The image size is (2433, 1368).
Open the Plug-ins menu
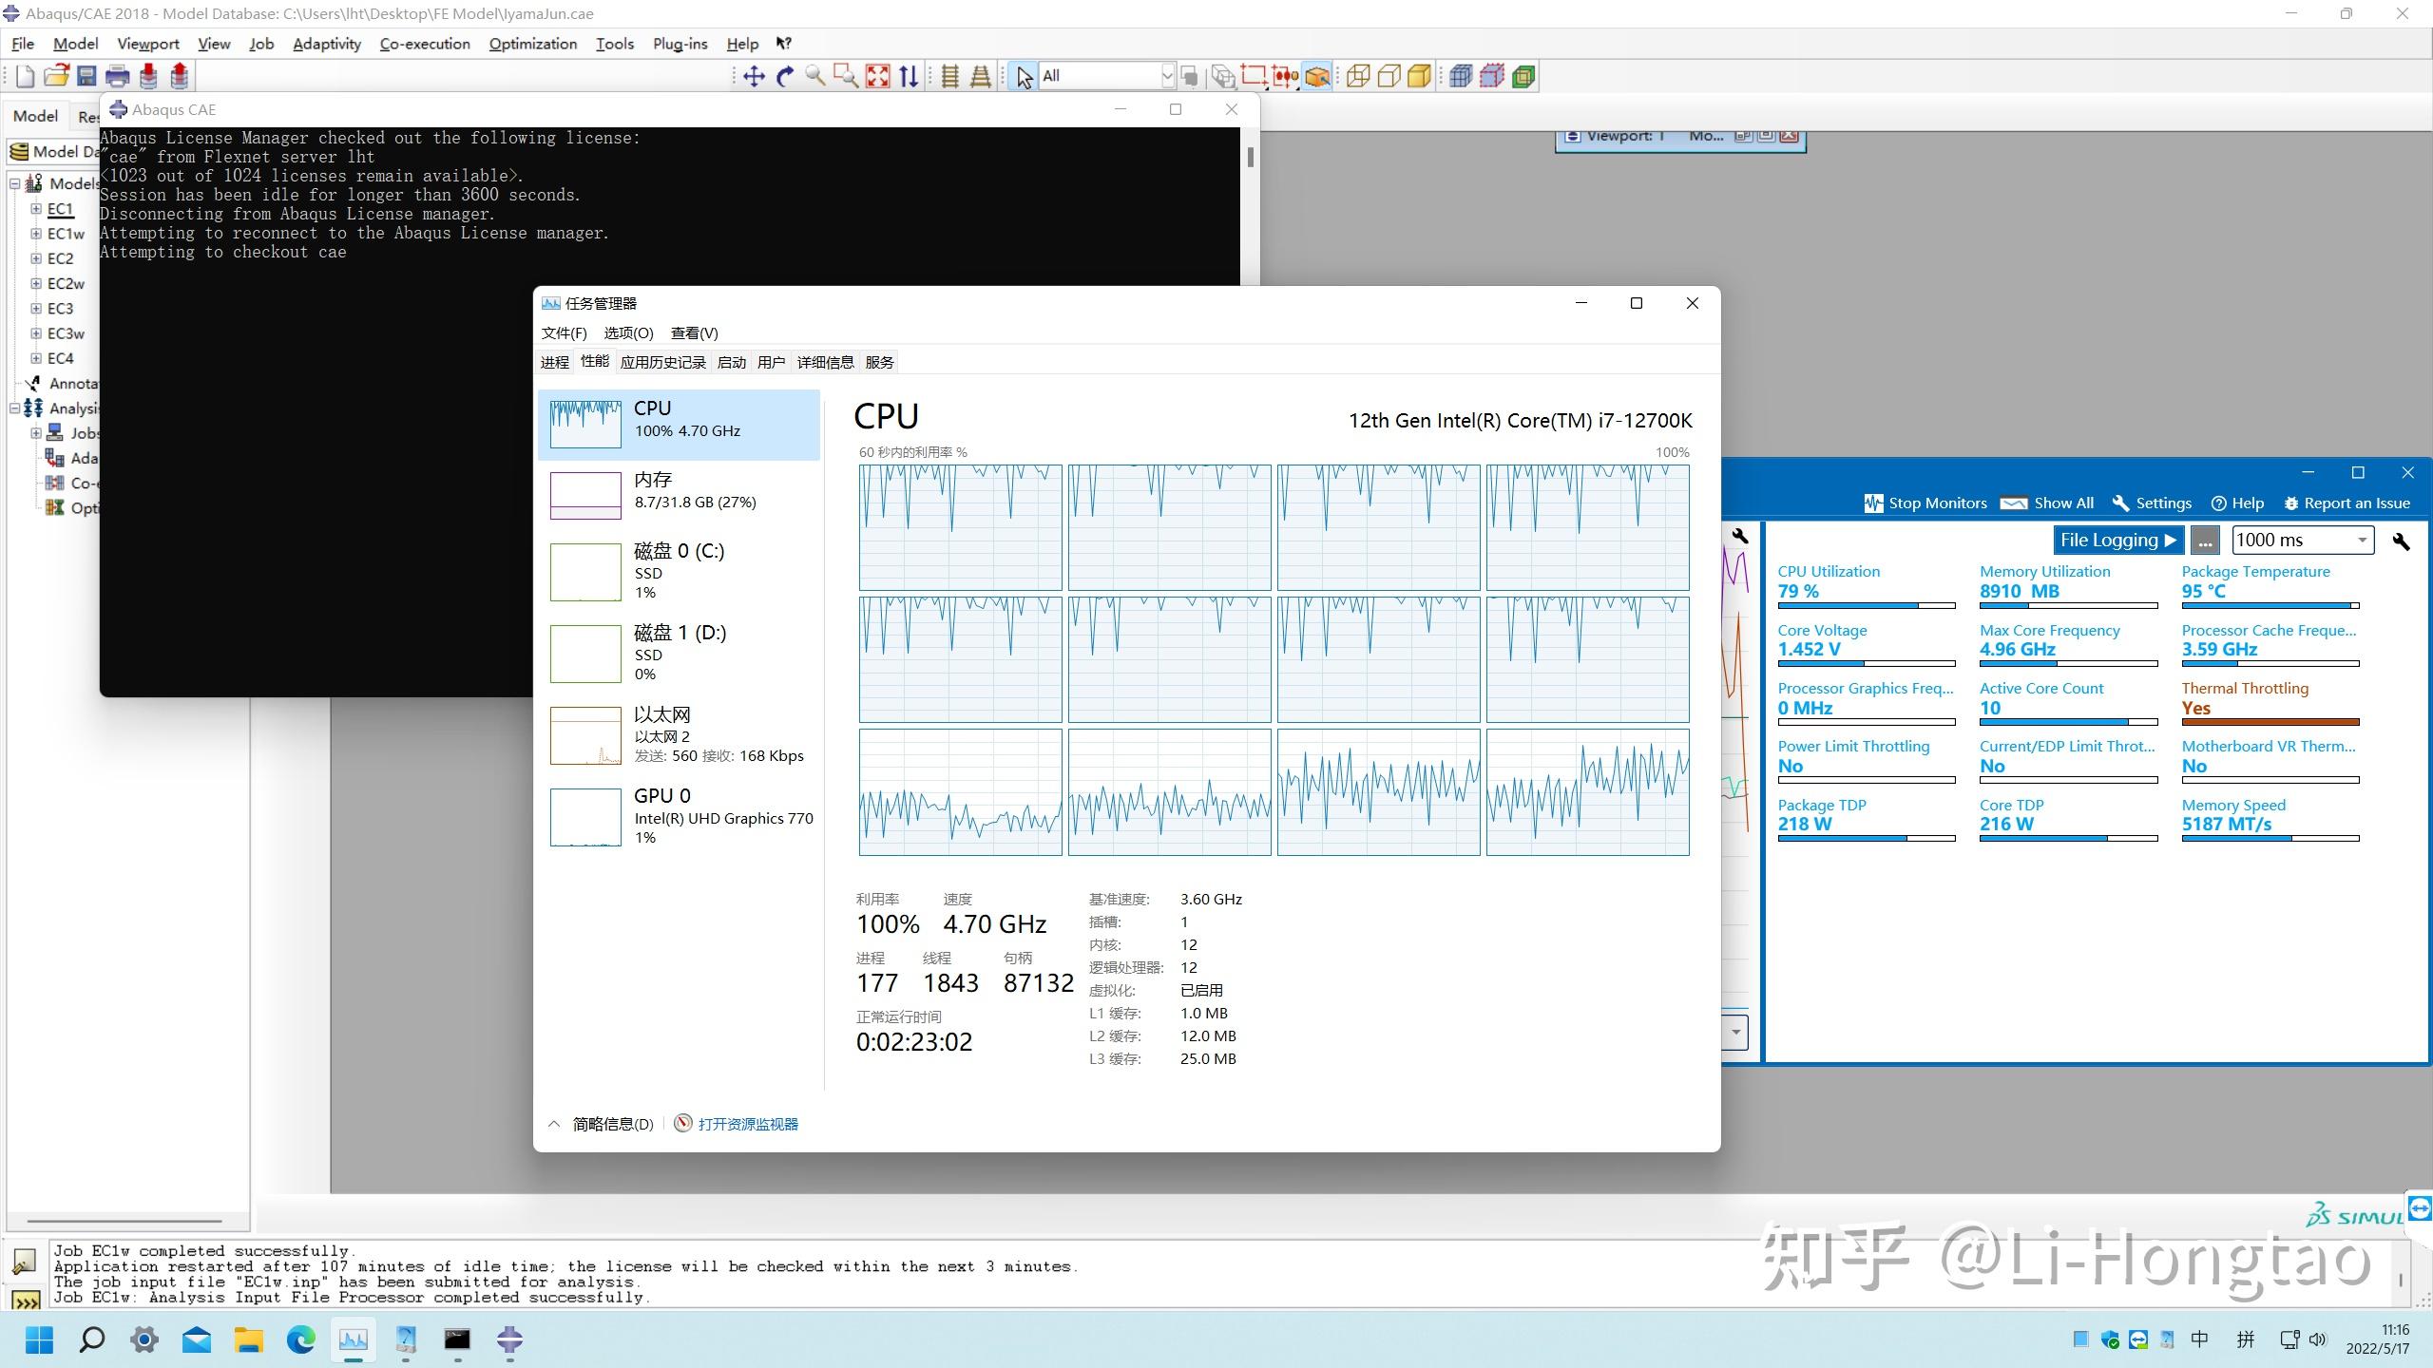tap(680, 44)
